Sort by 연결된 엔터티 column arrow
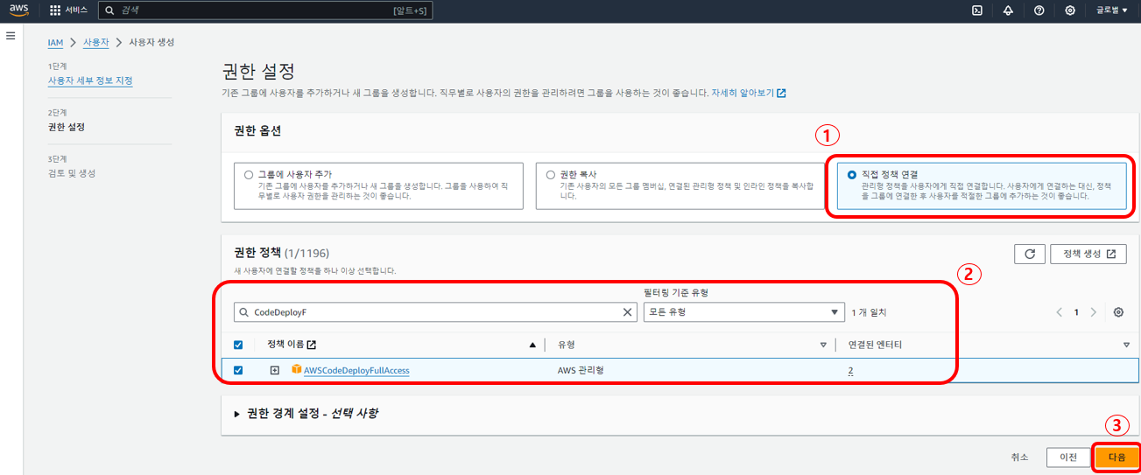 pyautogui.click(x=1127, y=345)
